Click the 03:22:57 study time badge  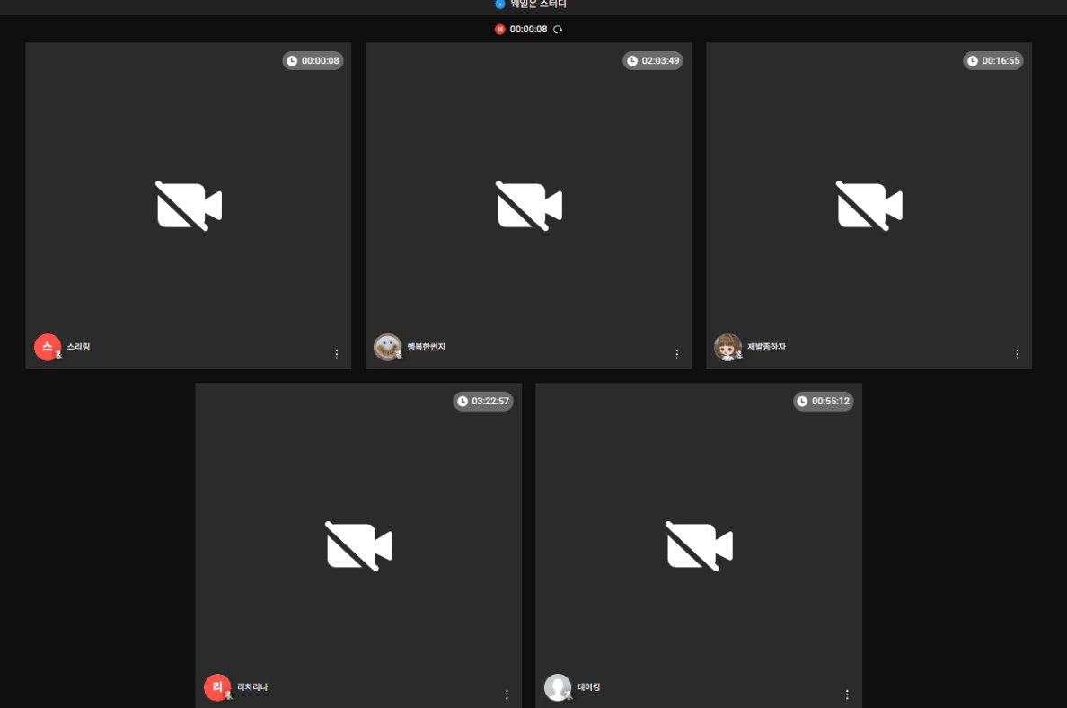click(483, 401)
